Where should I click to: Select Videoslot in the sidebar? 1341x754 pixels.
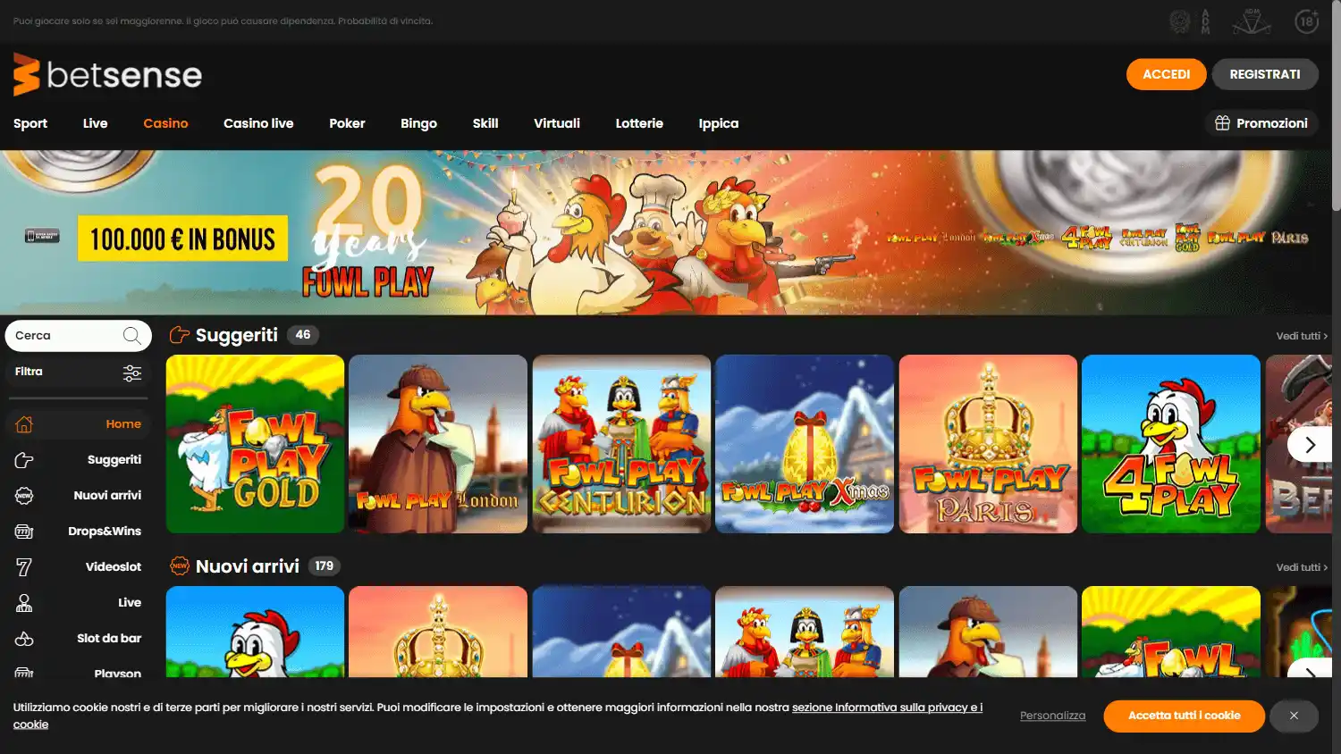tap(78, 567)
